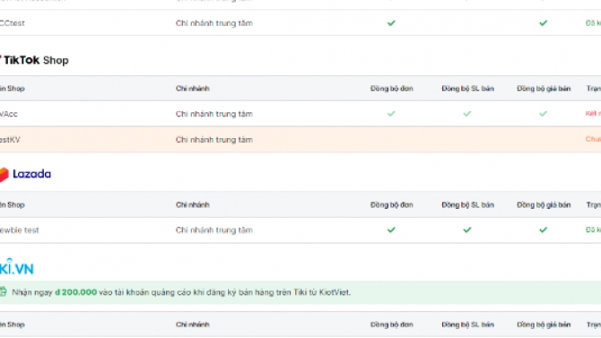
Task: Click the Đồng bộ đơn header in the Lazada table
Action: coord(391,205)
